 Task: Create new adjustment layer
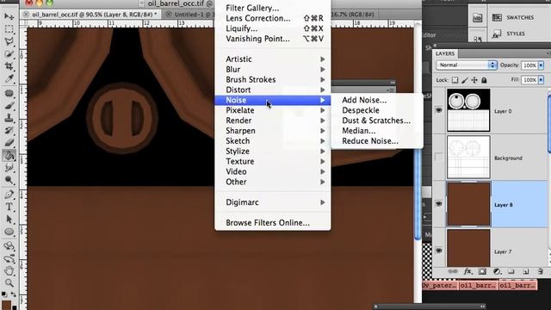click(x=497, y=272)
